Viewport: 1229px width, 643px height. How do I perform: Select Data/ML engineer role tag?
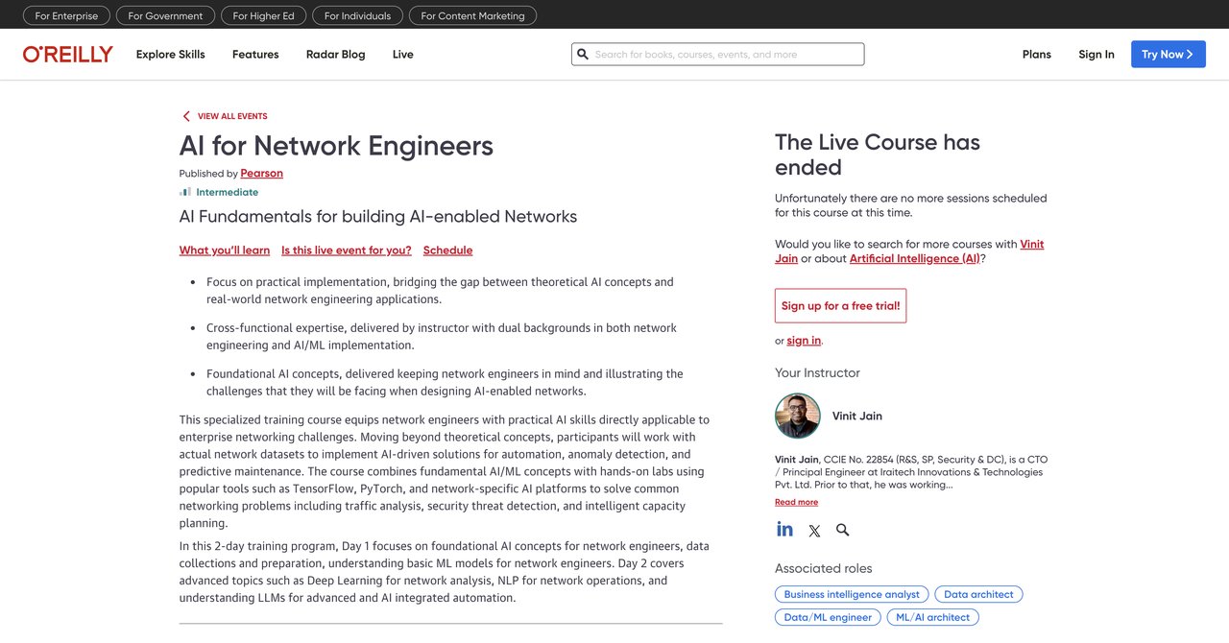pyautogui.click(x=829, y=617)
